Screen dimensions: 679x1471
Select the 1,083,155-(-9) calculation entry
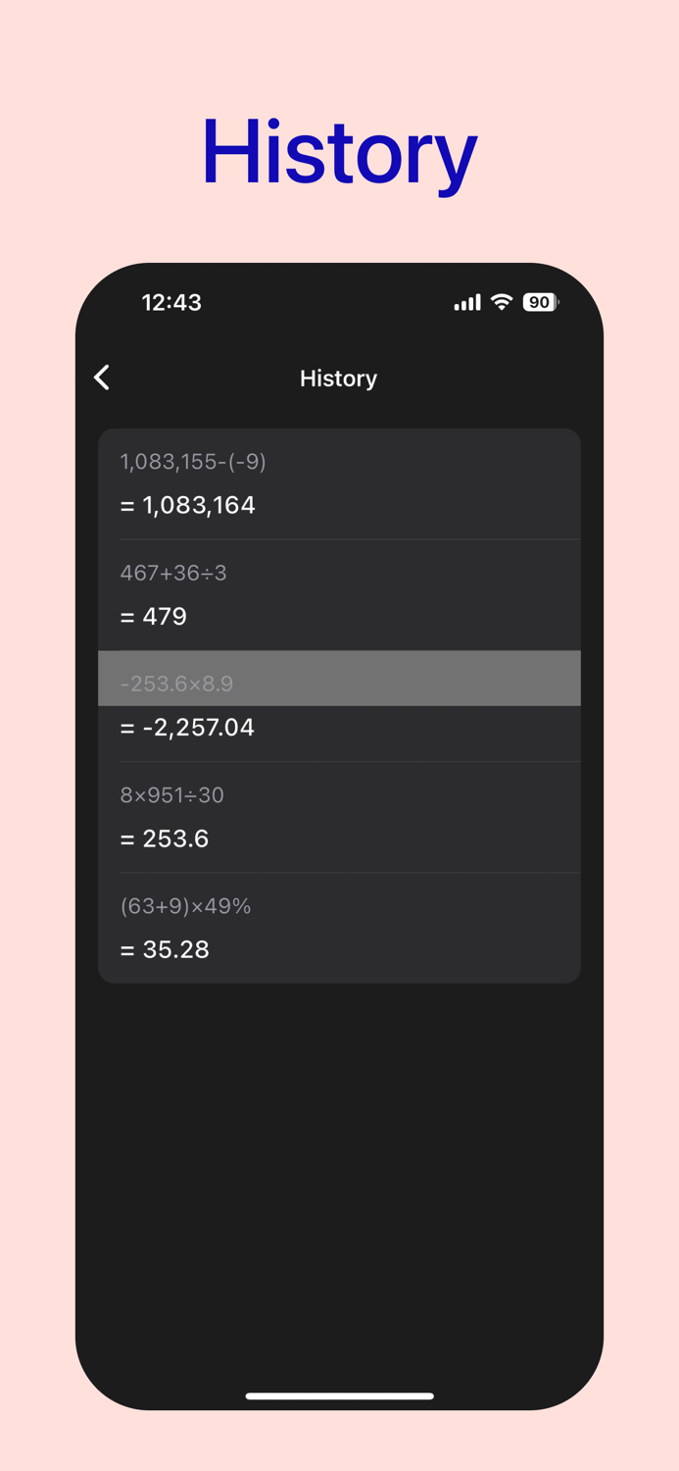point(192,462)
